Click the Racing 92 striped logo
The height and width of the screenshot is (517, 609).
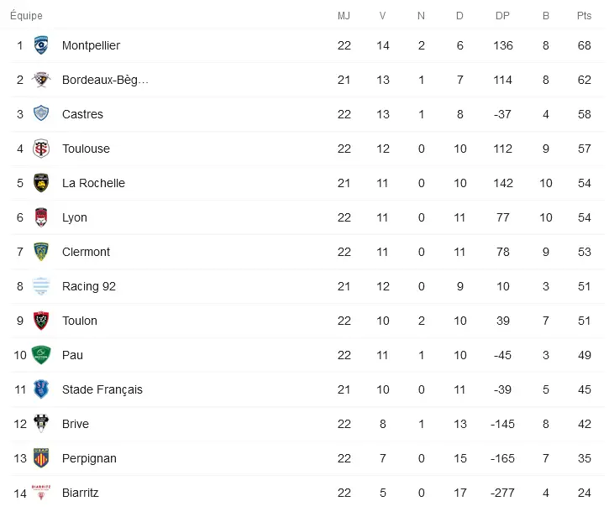point(40,286)
